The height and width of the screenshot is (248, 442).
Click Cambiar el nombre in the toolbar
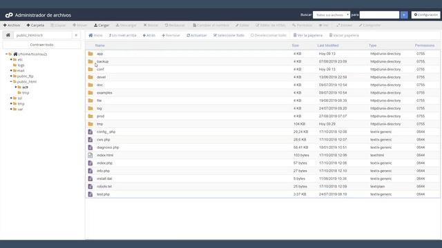coord(211,25)
